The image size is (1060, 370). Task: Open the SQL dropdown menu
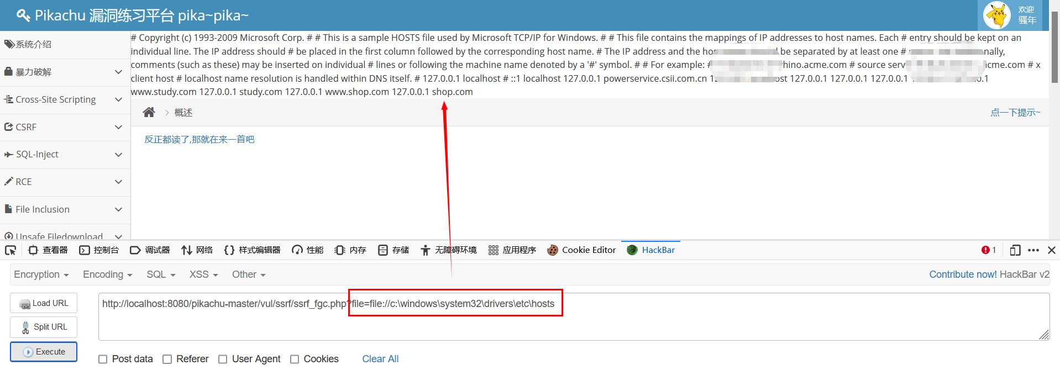click(x=161, y=274)
